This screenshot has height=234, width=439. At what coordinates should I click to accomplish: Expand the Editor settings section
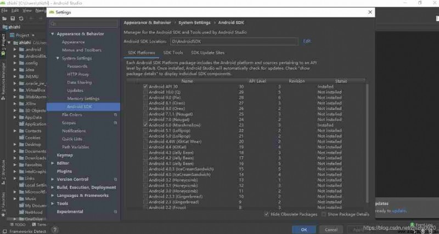coord(52,163)
